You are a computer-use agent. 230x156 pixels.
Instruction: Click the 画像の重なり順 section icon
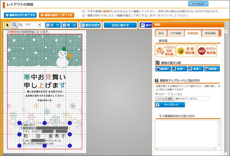pyautogui.click(x=157, y=62)
